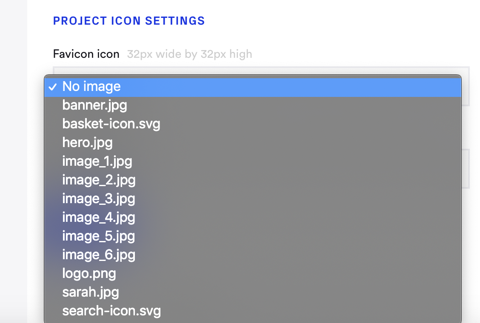
Task: Click the checkmark next to No image
Action: tap(53, 87)
